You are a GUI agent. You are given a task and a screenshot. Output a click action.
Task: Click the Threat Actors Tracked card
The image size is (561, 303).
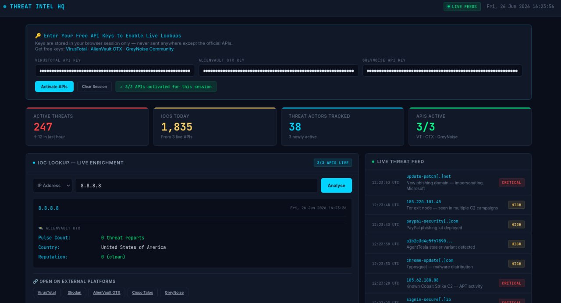coord(342,127)
